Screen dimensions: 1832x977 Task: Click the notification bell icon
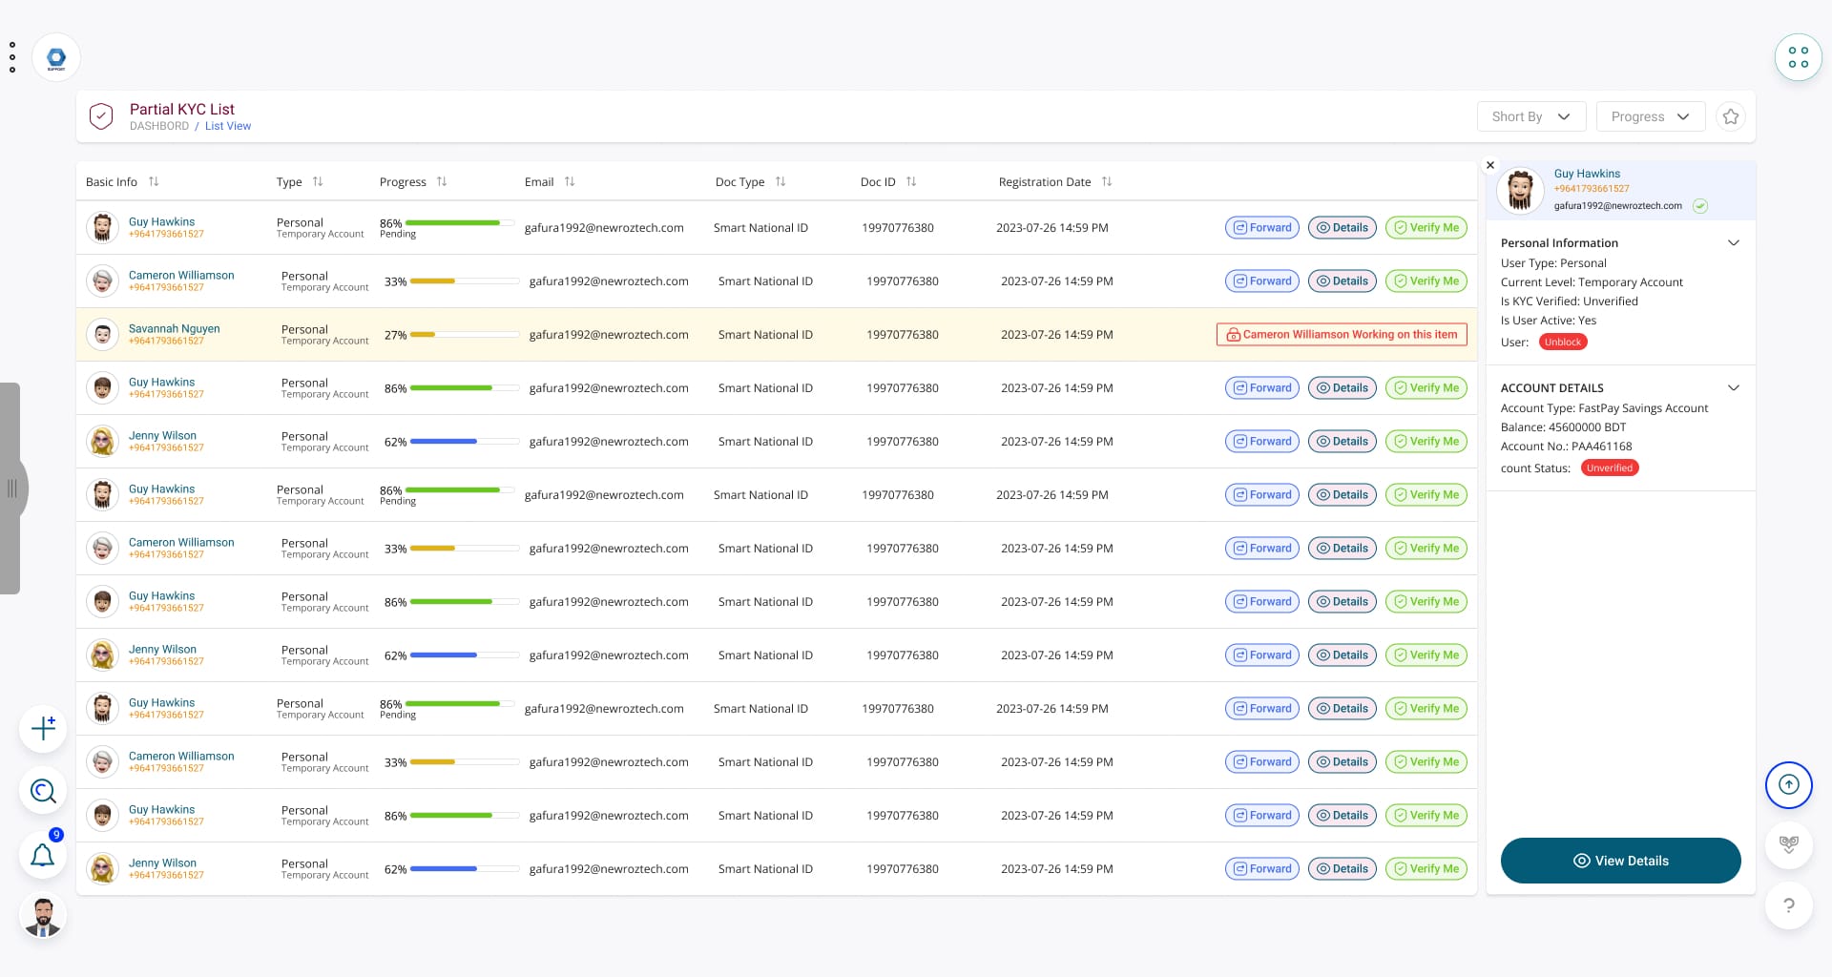[x=43, y=855]
